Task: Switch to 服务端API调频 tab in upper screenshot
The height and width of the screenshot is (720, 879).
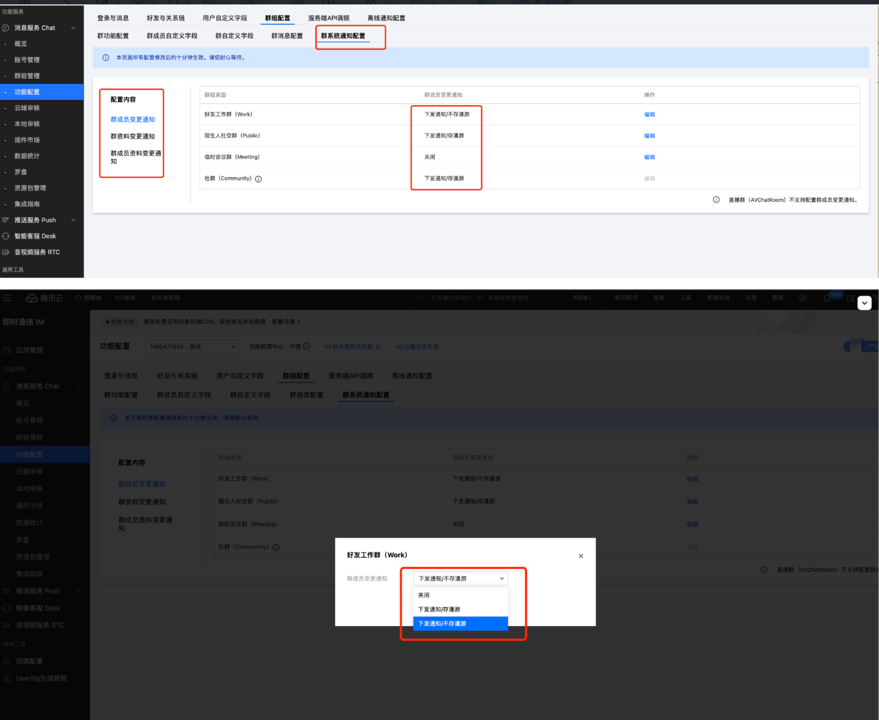Action: pos(329,18)
